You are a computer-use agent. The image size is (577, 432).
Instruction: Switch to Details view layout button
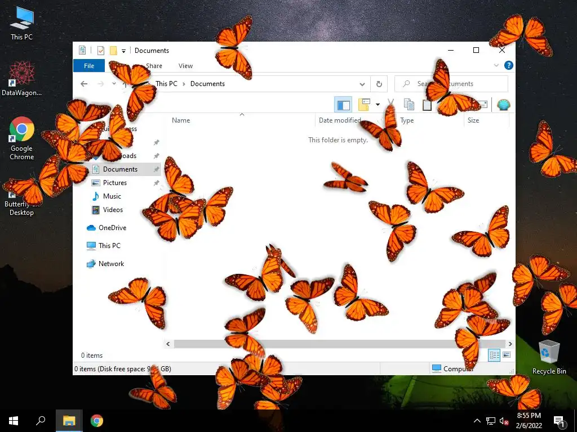[494, 355]
